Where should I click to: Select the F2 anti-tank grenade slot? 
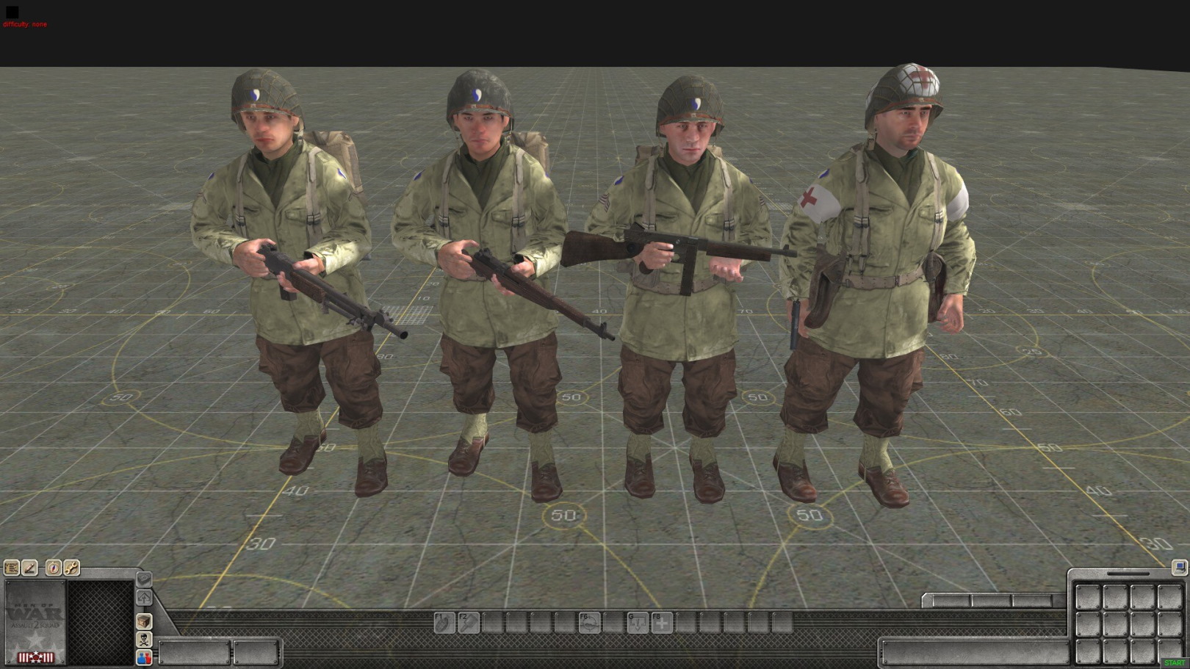point(469,623)
